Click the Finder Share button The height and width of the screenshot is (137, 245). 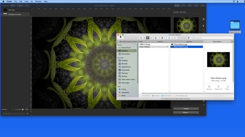pos(169,38)
